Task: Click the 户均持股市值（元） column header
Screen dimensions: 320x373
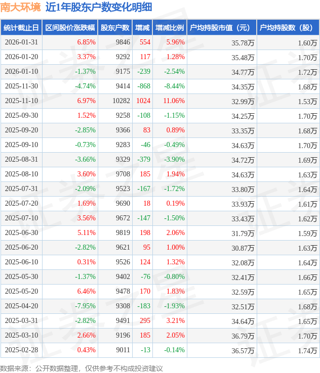Action: (221, 28)
